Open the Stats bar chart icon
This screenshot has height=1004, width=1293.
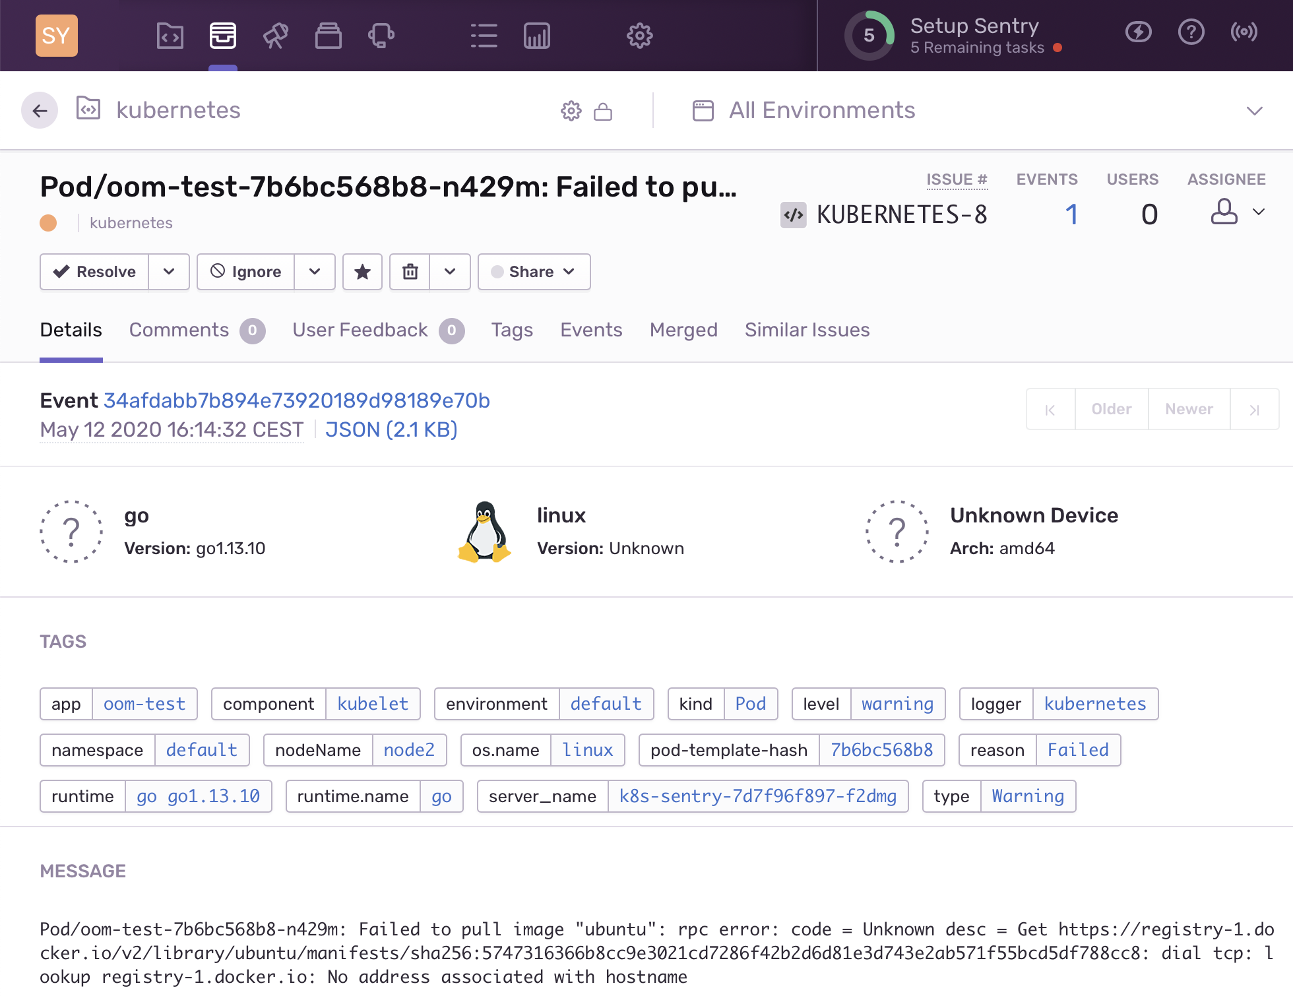click(x=536, y=35)
